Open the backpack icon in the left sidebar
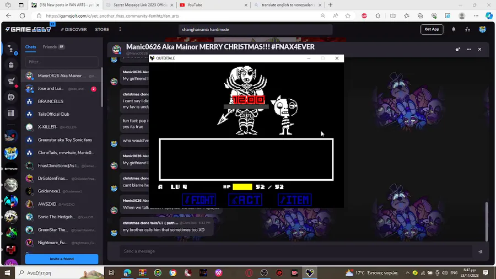 [x=11, y=65]
